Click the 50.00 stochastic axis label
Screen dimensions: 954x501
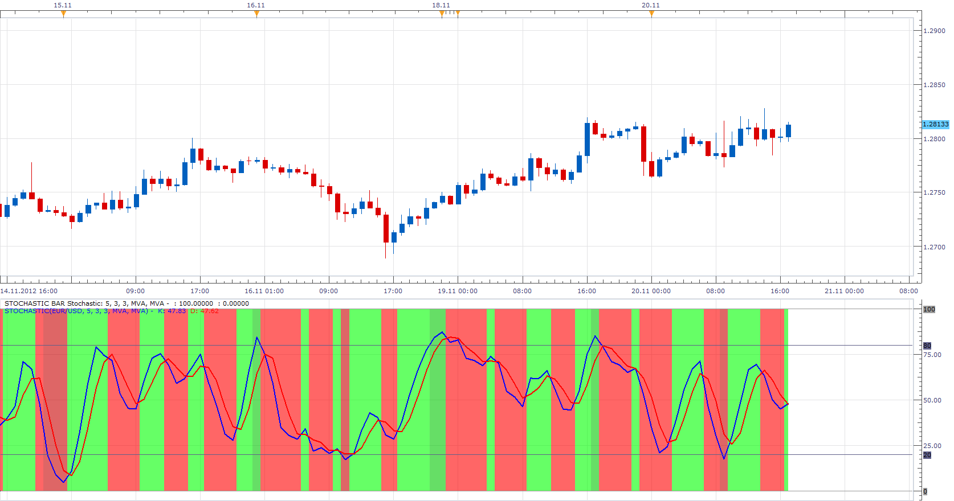tap(932, 400)
